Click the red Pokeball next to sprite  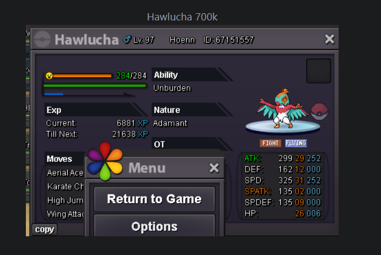pyautogui.click(x=319, y=112)
